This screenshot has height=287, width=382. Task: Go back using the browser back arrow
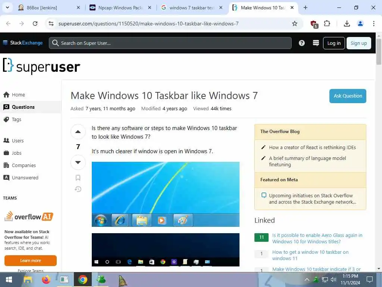tap(8, 24)
